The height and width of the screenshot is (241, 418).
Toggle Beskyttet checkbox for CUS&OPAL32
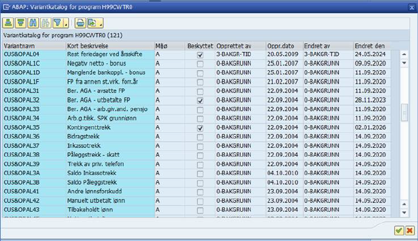coord(200,101)
